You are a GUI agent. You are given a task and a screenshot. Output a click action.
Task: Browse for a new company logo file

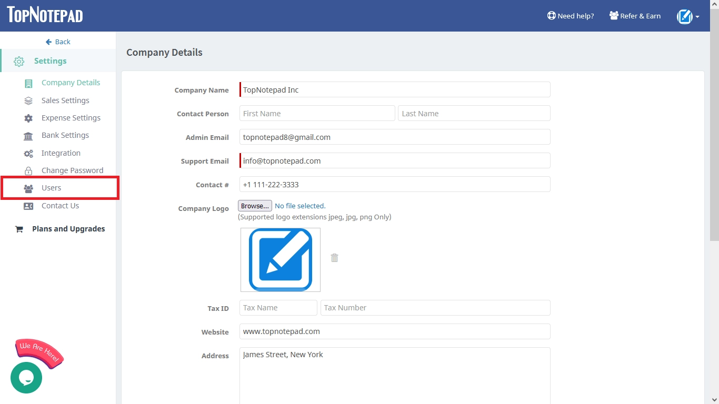(x=254, y=205)
